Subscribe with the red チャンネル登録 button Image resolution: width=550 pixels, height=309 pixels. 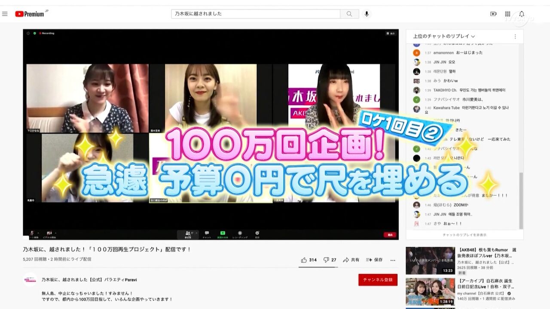378,280
